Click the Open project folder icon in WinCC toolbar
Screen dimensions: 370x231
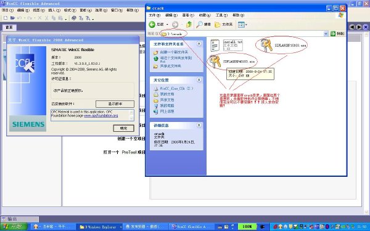coord(12,18)
